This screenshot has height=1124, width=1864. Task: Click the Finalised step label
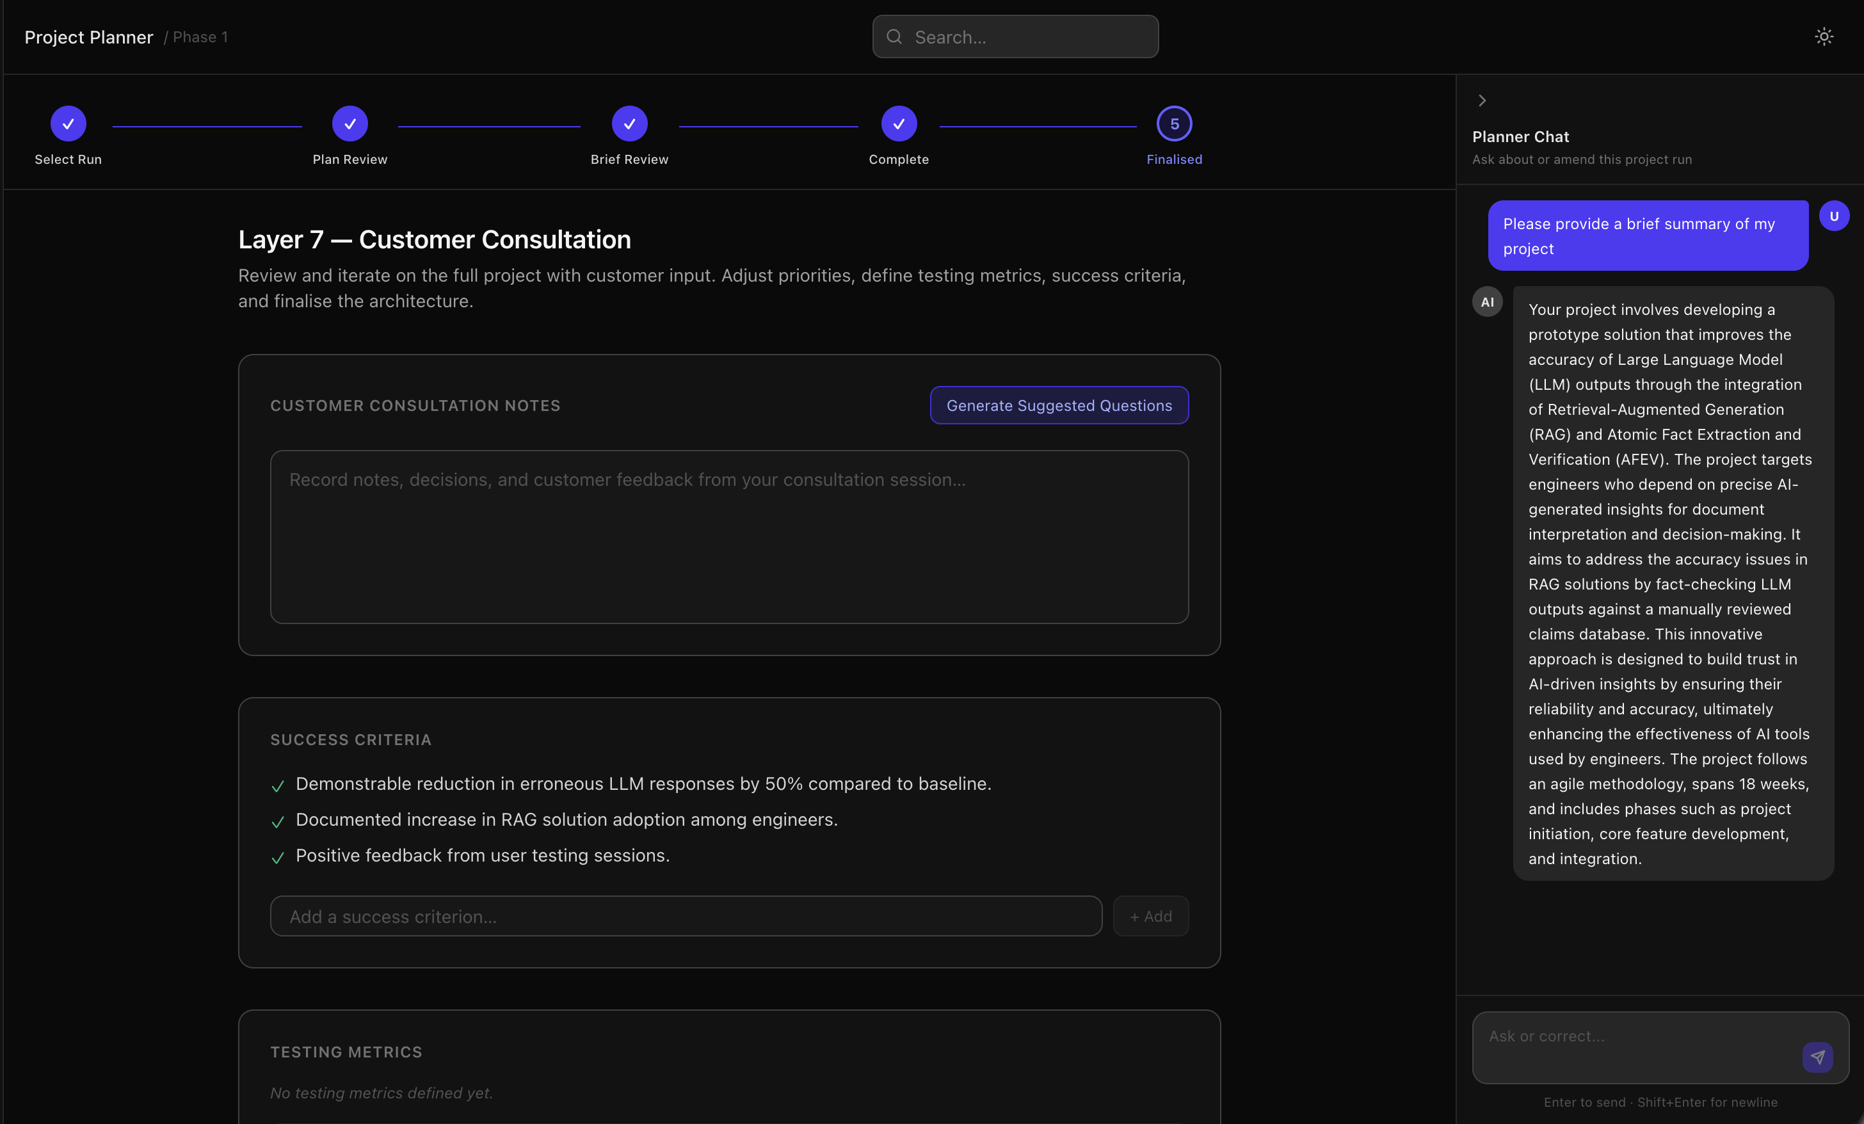(1174, 159)
